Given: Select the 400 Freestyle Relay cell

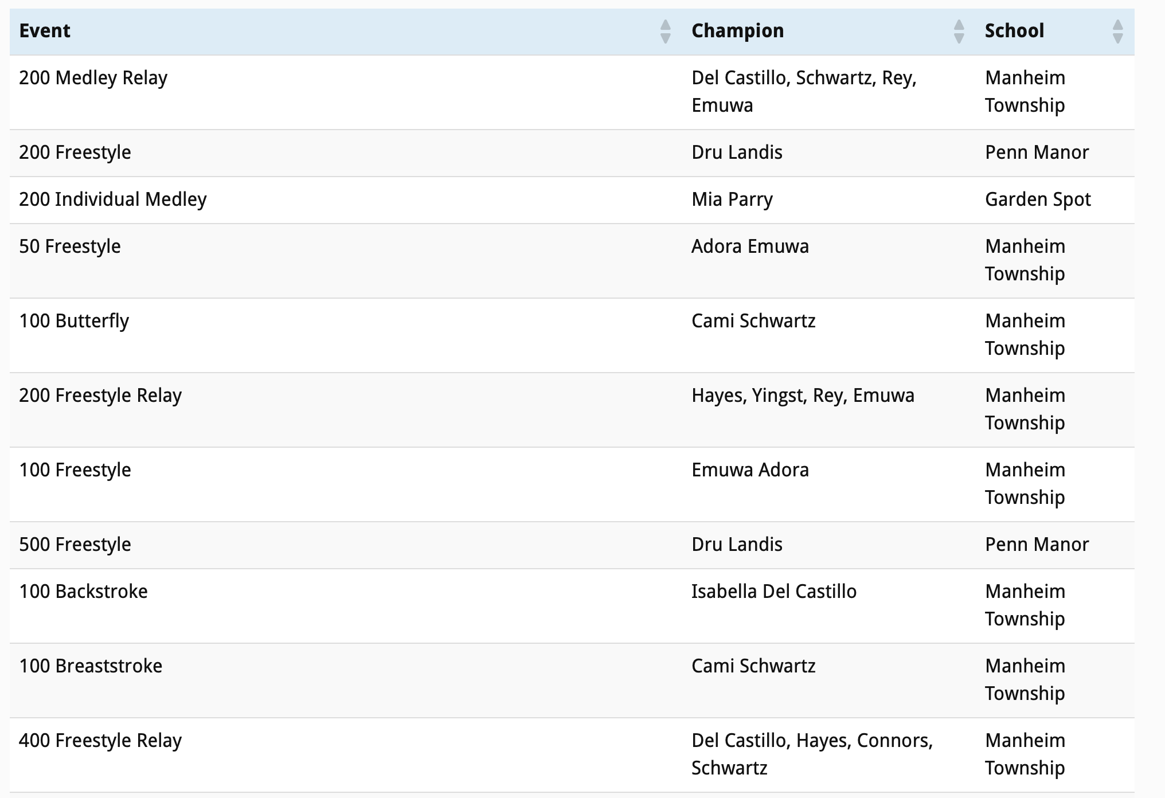Looking at the screenshot, I should (100, 741).
